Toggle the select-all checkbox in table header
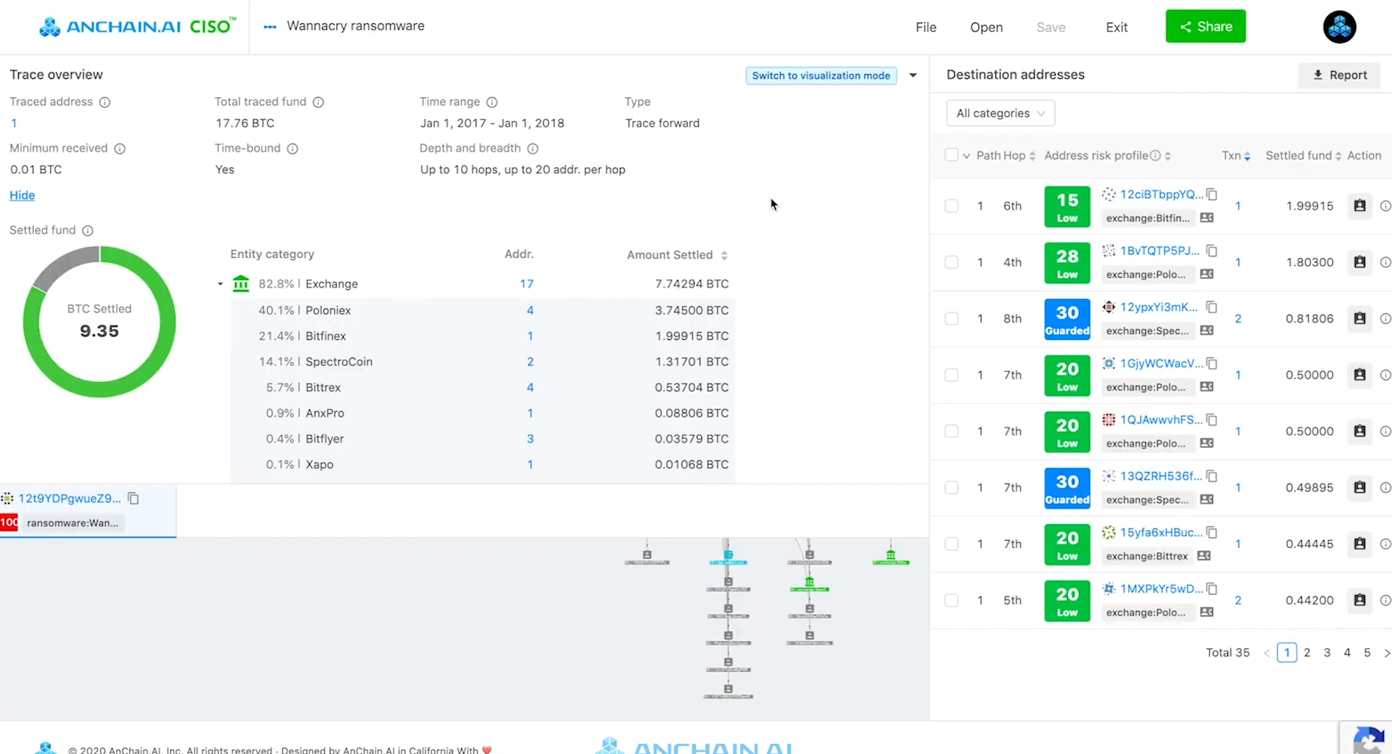The width and height of the screenshot is (1392, 754). pyautogui.click(x=952, y=154)
